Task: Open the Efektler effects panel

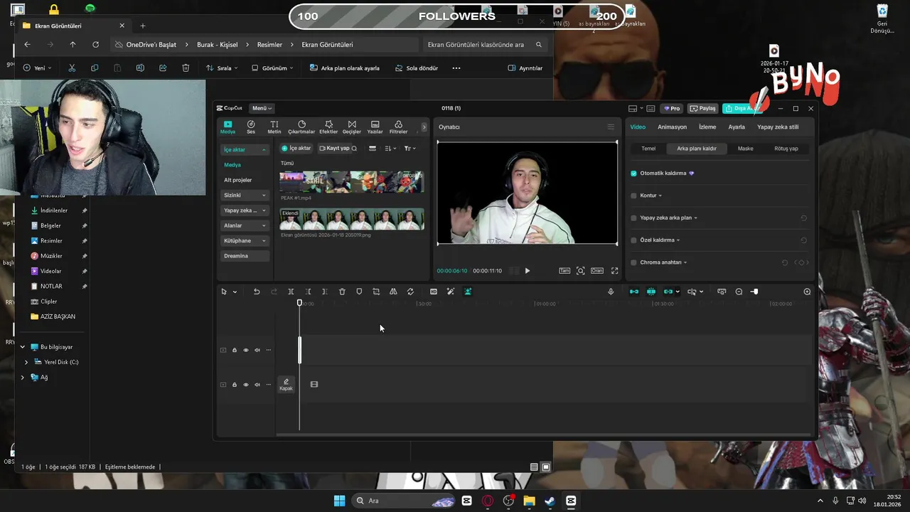Action: [x=328, y=127]
